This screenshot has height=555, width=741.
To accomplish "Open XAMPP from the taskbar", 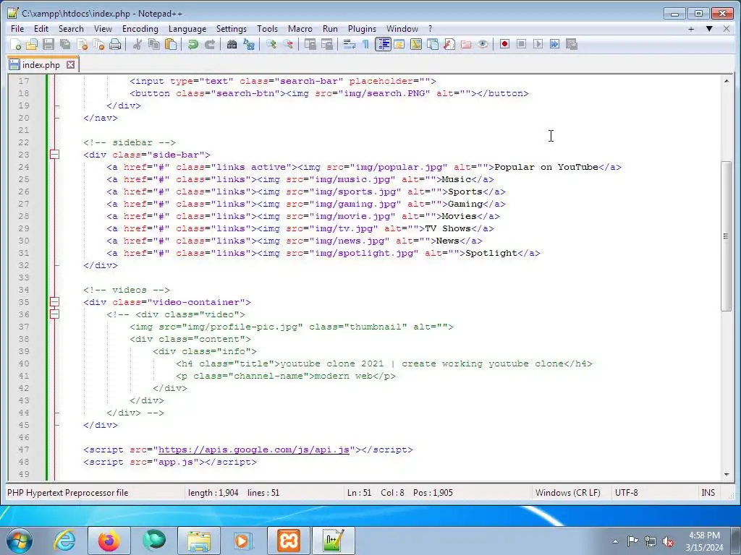I will tap(289, 541).
